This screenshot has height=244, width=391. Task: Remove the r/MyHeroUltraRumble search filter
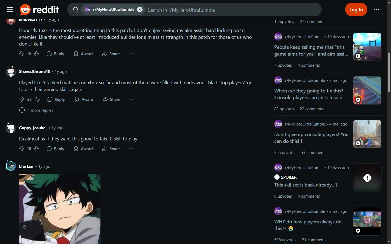(140, 9)
